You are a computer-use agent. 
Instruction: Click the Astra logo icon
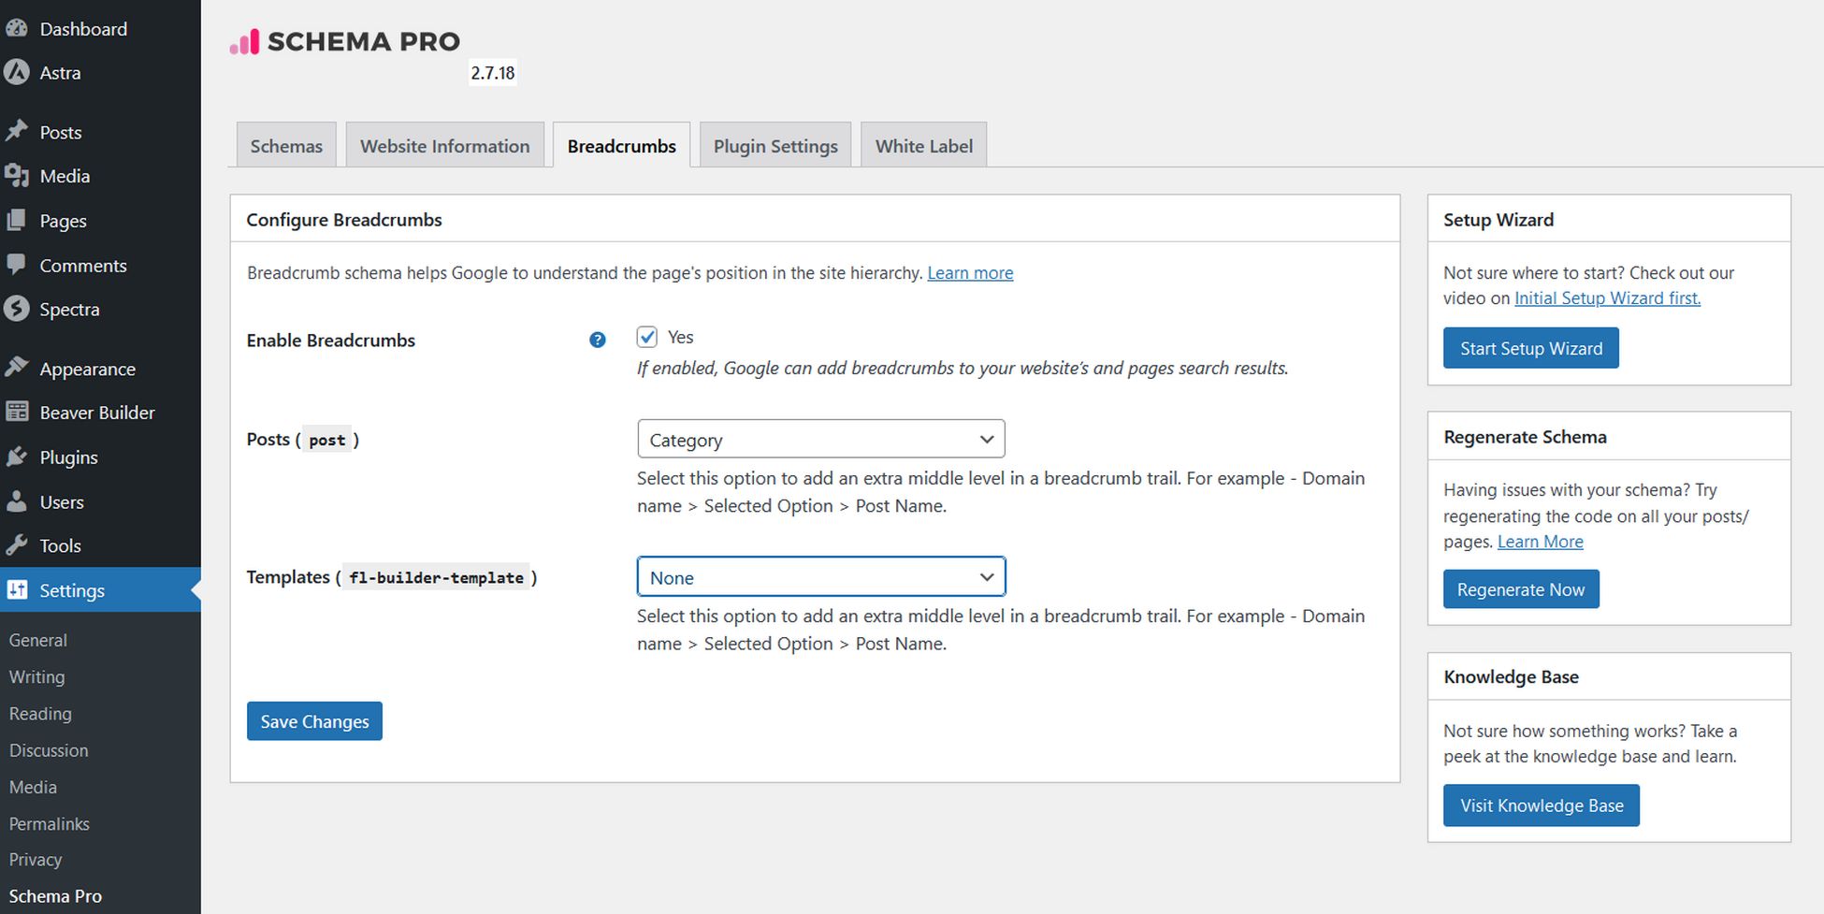click(x=17, y=72)
